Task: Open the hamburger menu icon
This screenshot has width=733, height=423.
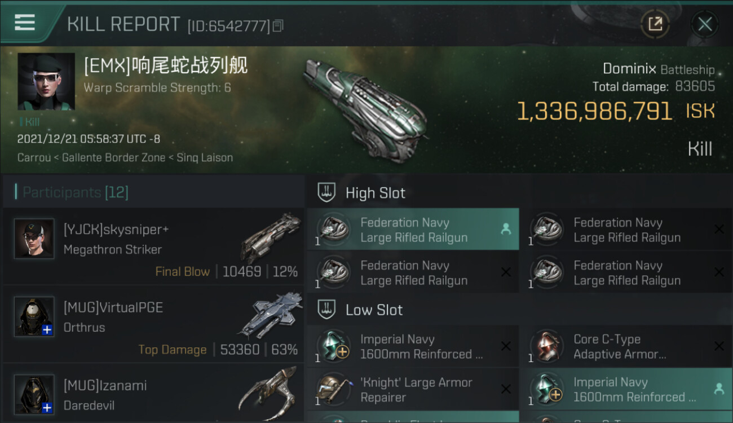Action: (25, 23)
